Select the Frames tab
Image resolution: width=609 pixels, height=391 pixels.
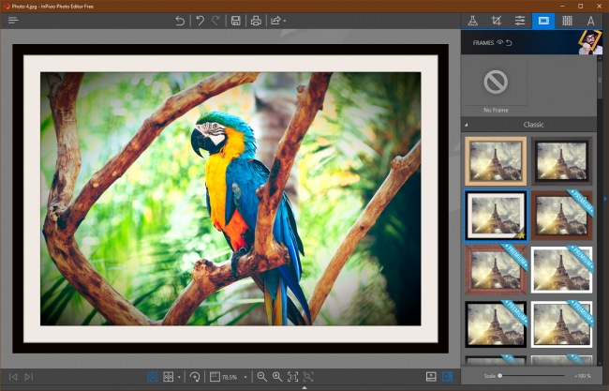pyautogui.click(x=543, y=21)
